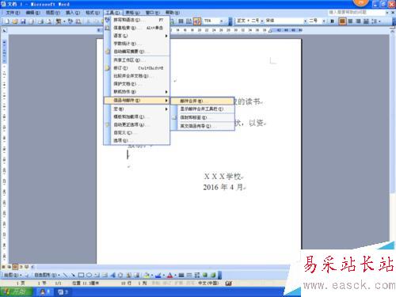The height and width of the screenshot is (297, 396).
Task: Open 自动更正选项 menu entry
Action: 137,124
